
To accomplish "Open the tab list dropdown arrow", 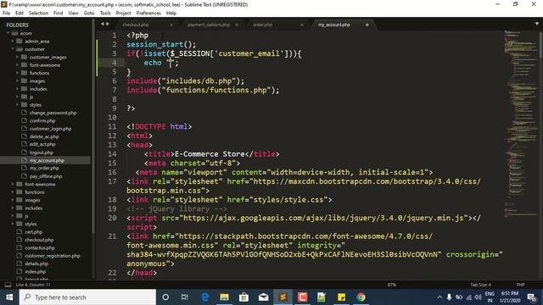I will tap(537, 24).
